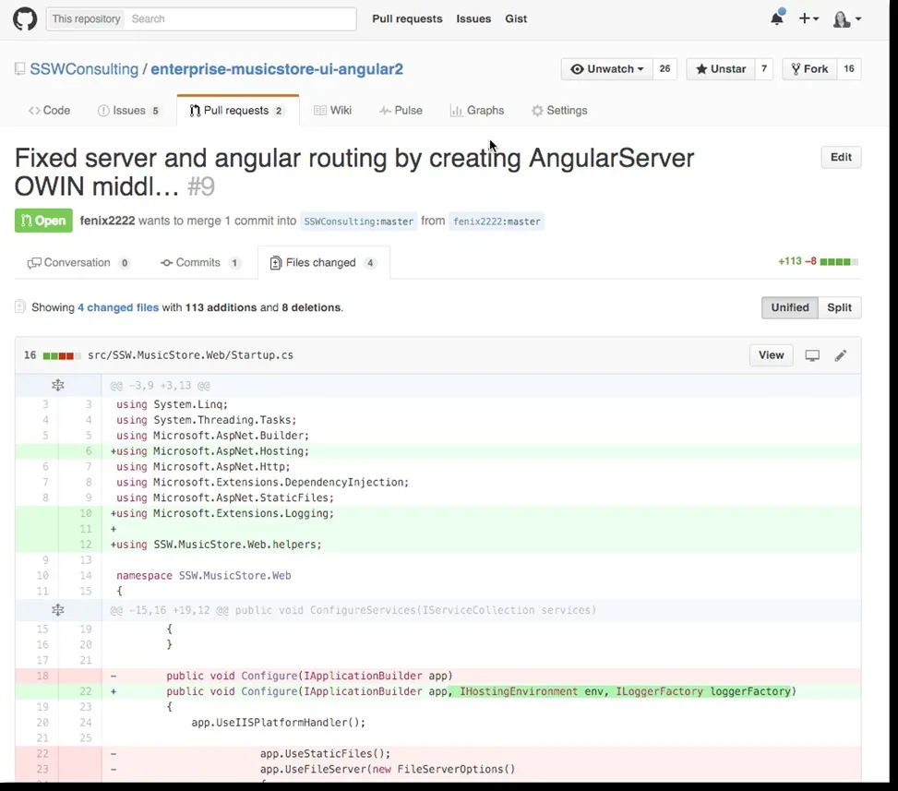View the 26 watchers count
The width and height of the screenshot is (898, 791).
point(665,68)
